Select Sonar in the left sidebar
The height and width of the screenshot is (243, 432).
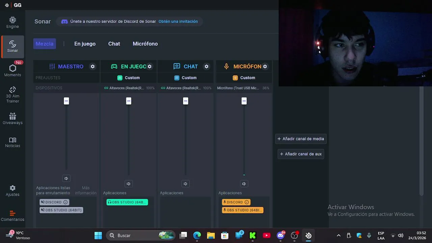pos(12,47)
